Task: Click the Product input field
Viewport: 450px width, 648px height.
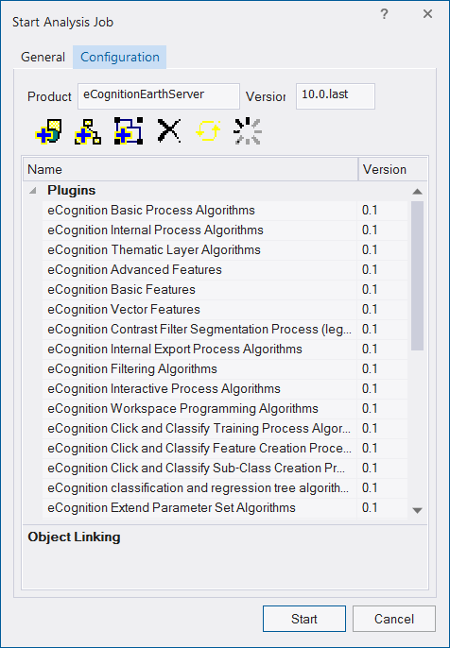Action: click(x=159, y=96)
